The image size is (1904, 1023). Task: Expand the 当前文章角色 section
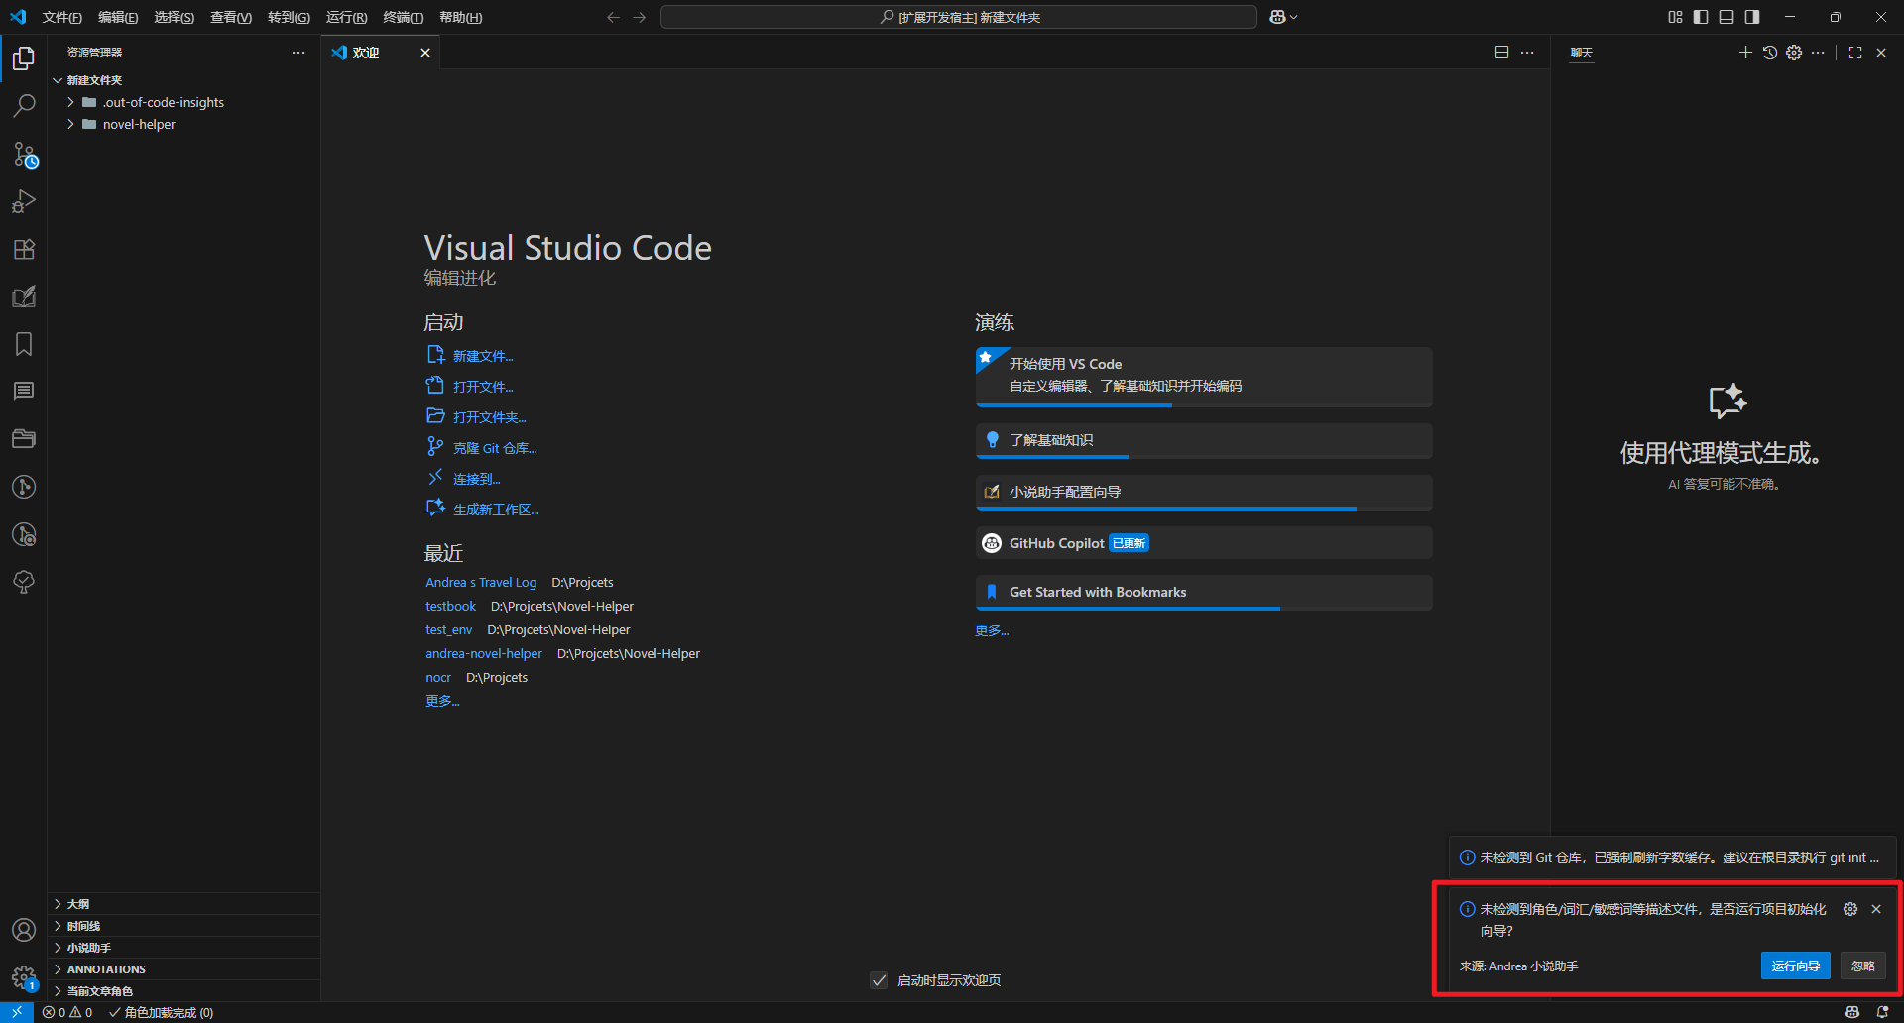184,991
